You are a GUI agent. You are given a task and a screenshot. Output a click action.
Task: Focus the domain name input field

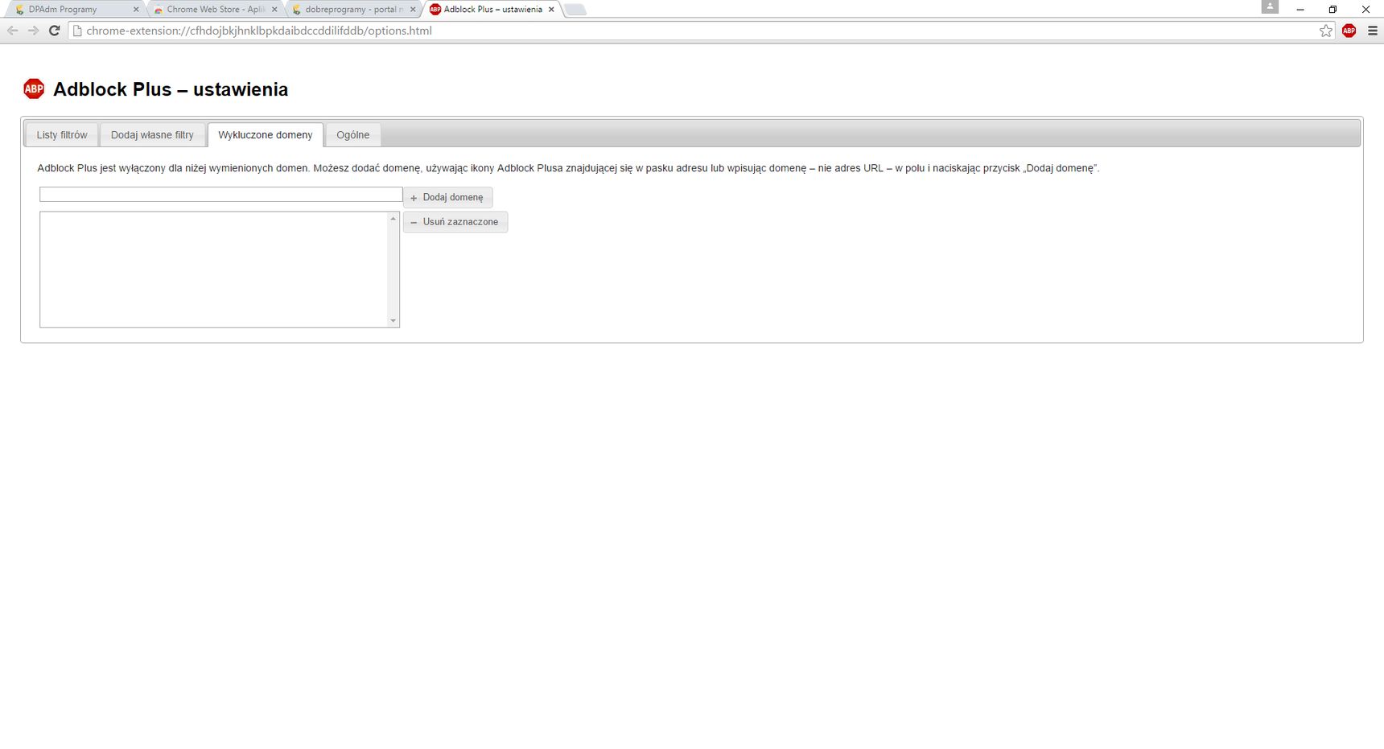pos(220,195)
